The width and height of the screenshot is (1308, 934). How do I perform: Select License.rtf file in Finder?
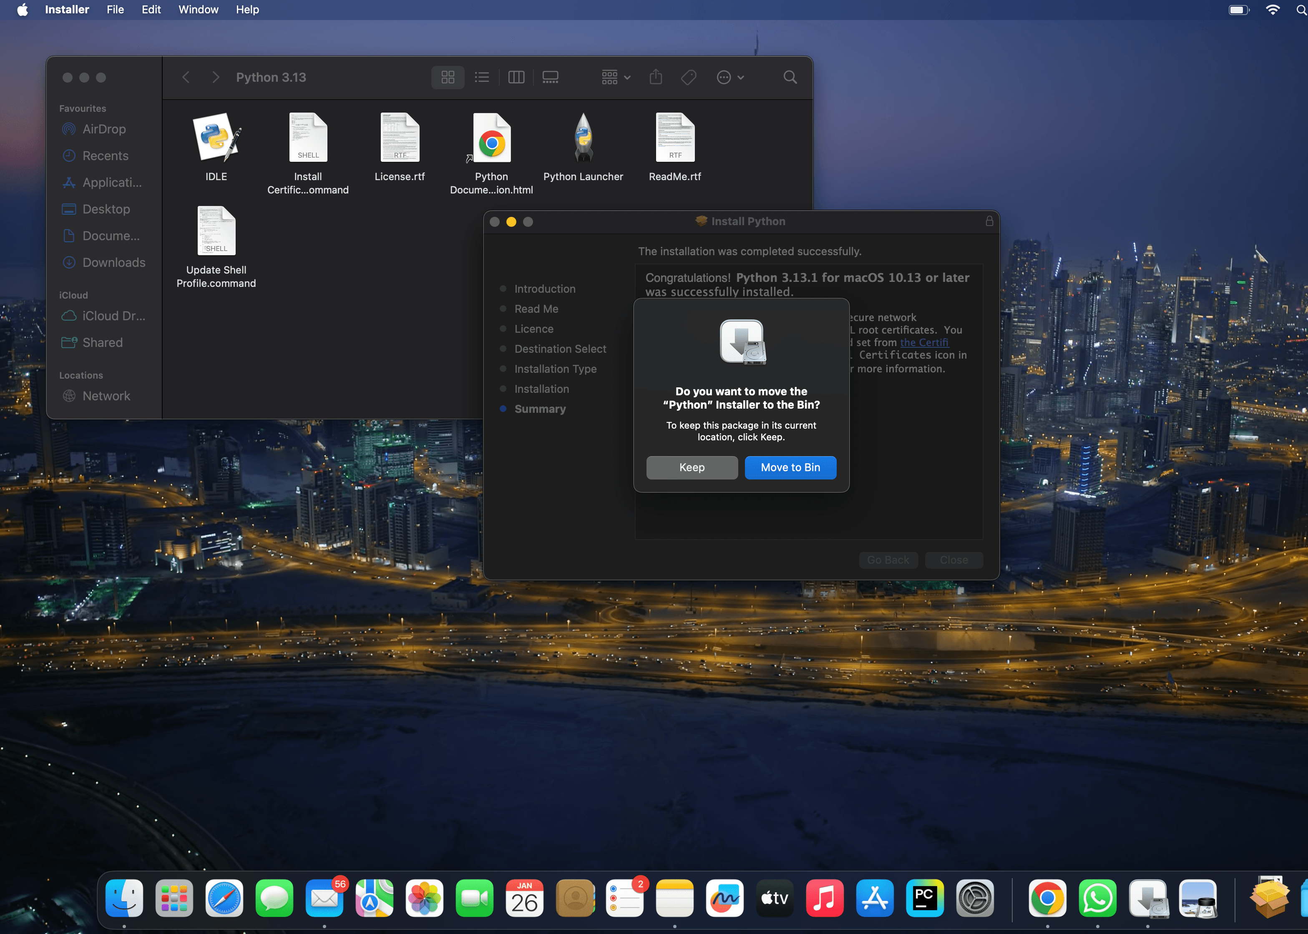[x=400, y=147]
